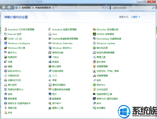
Task: Open the Windows 防火墙 icon
Action: [6, 48]
